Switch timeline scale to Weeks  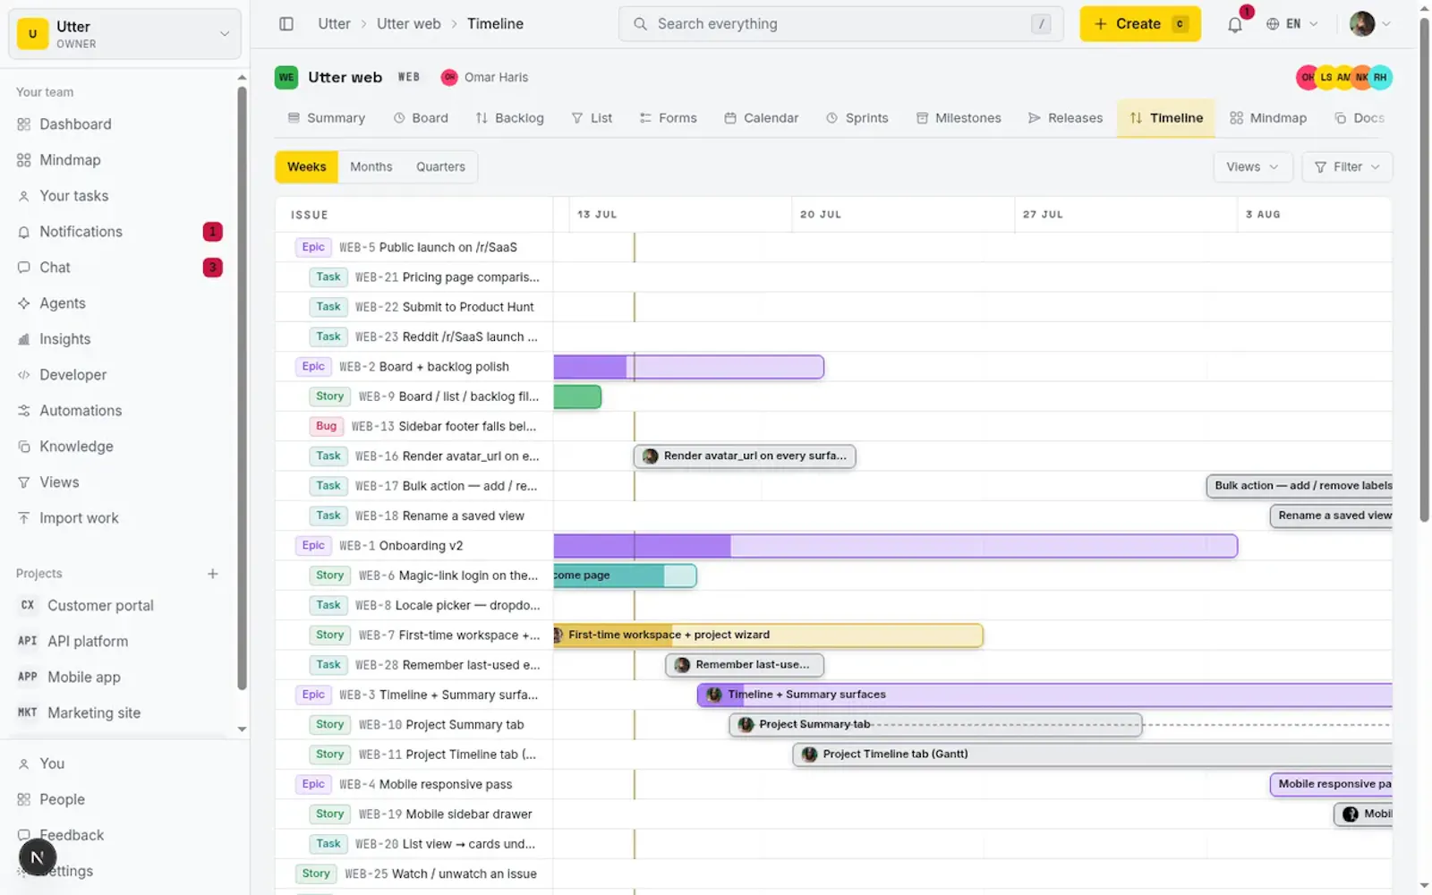pyautogui.click(x=307, y=167)
